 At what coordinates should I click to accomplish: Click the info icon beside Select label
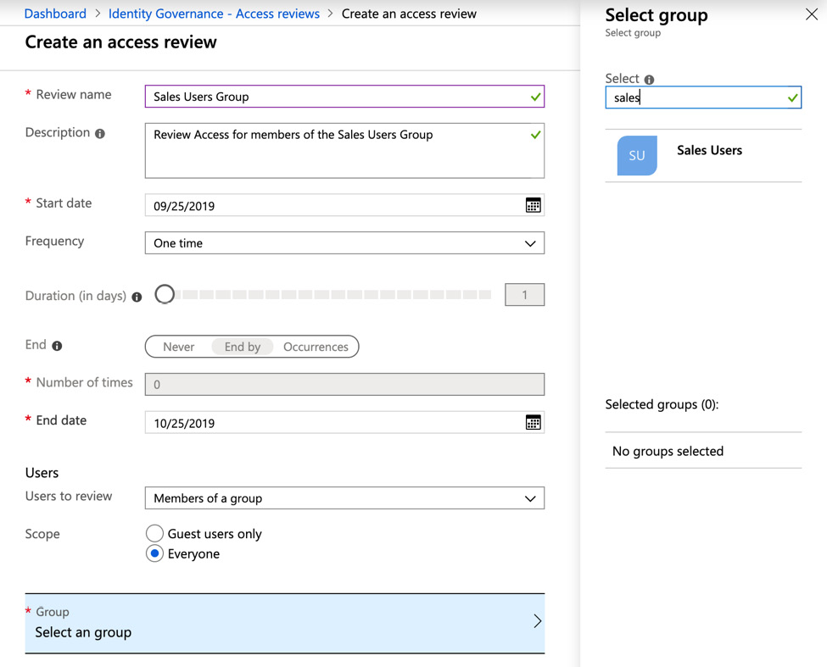point(649,80)
